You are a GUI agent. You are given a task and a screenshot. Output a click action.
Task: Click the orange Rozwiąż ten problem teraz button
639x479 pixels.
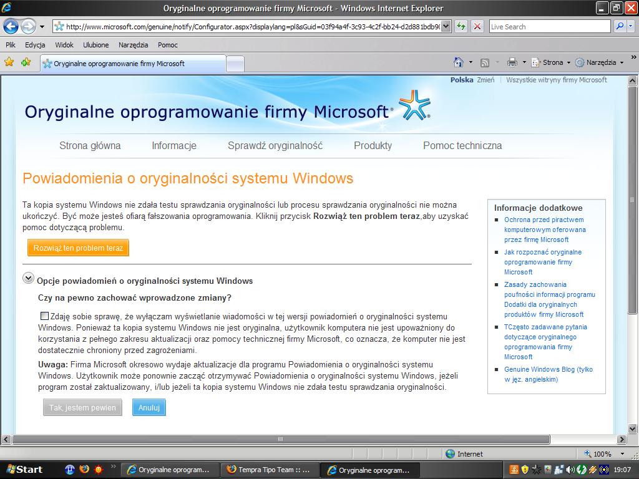click(78, 248)
